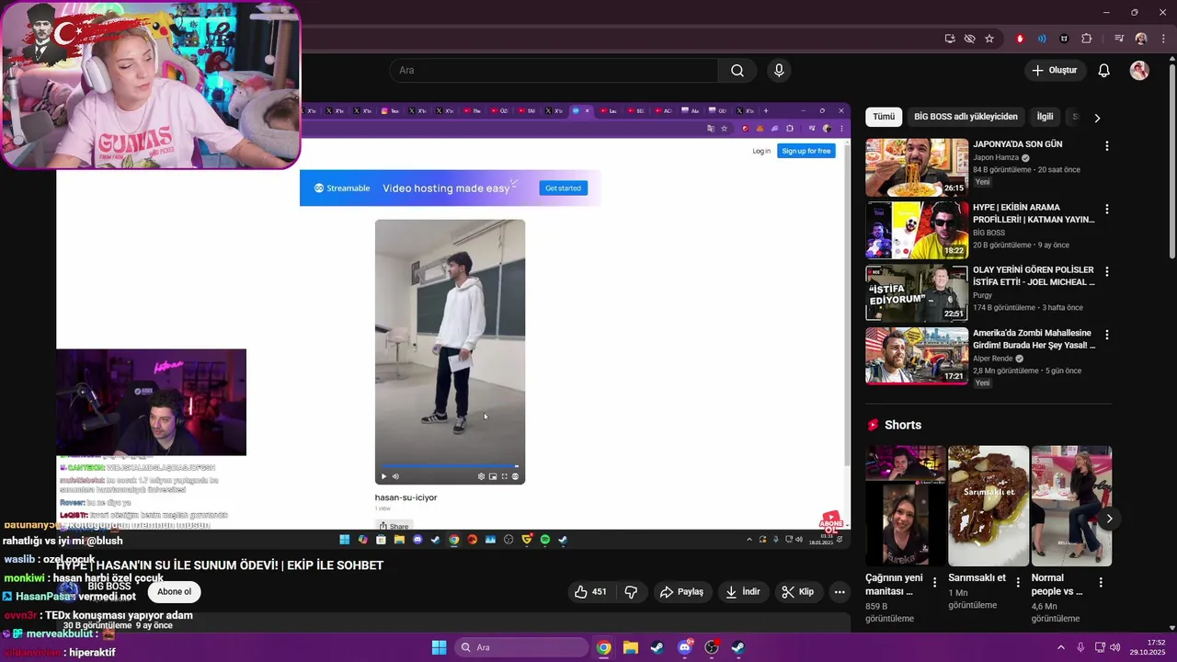Open Chrome from the Windows taskbar

tap(603, 647)
